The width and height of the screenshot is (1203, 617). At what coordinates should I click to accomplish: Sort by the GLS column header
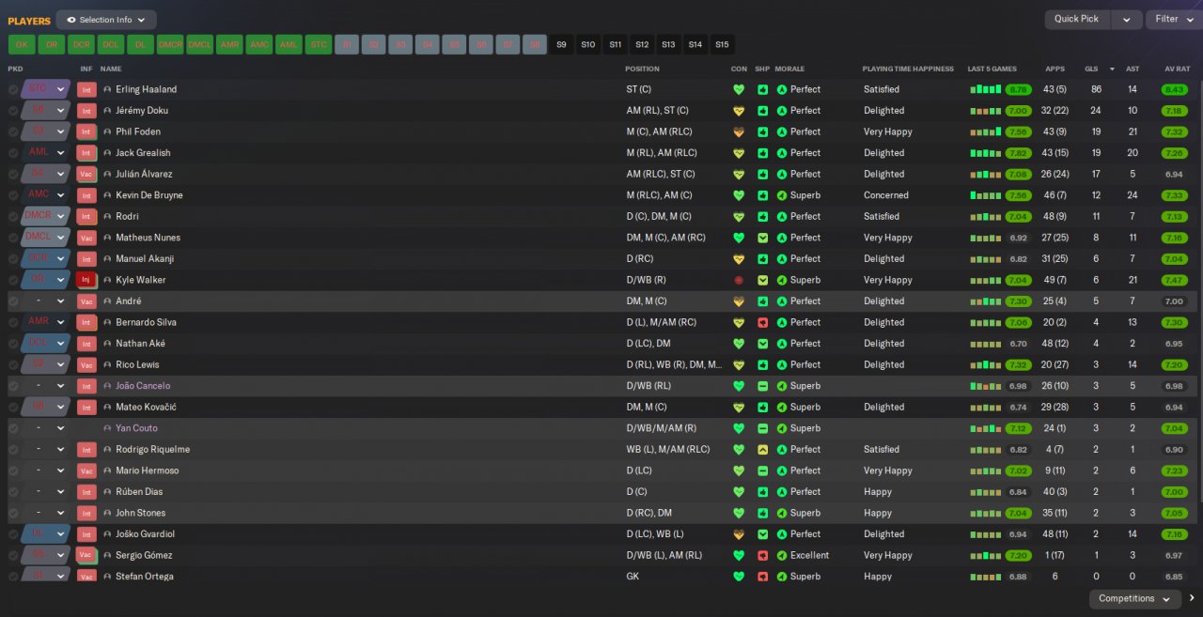coord(1091,69)
